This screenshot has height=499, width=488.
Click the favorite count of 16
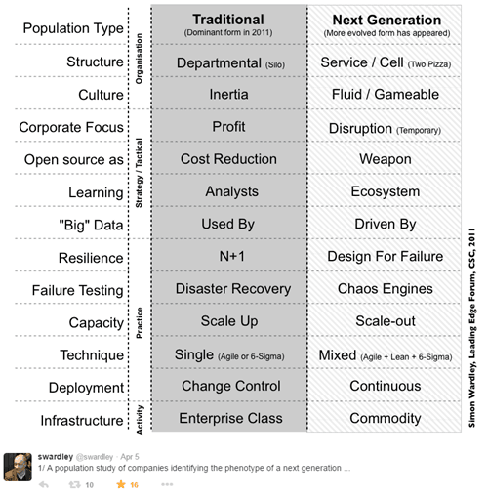[x=134, y=485]
